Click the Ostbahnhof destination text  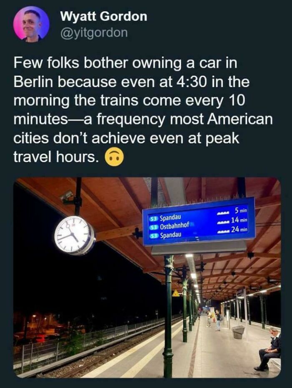pyautogui.click(x=175, y=226)
